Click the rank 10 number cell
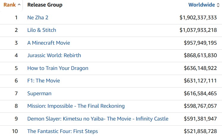 15,131
